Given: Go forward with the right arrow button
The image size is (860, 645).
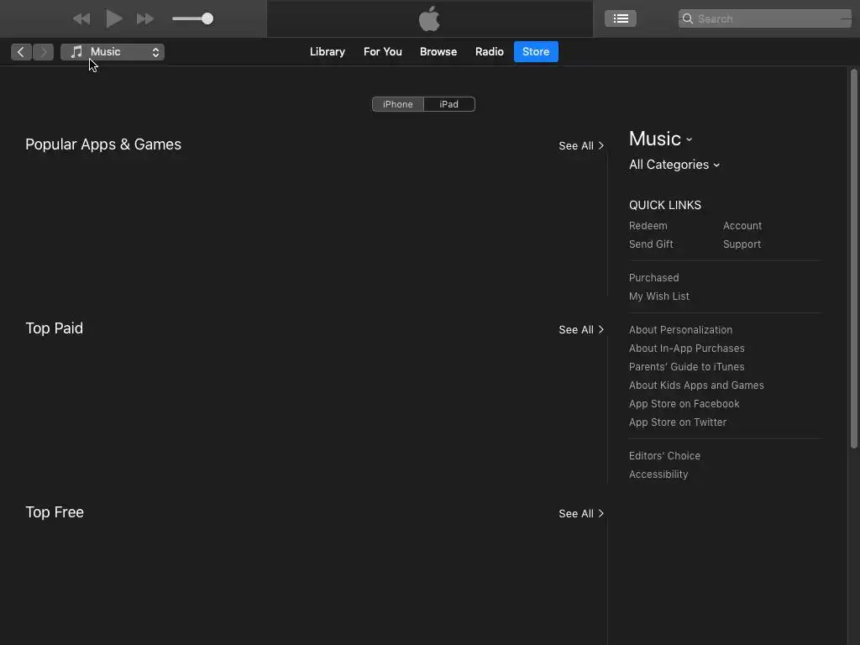Looking at the screenshot, I should click(x=44, y=52).
